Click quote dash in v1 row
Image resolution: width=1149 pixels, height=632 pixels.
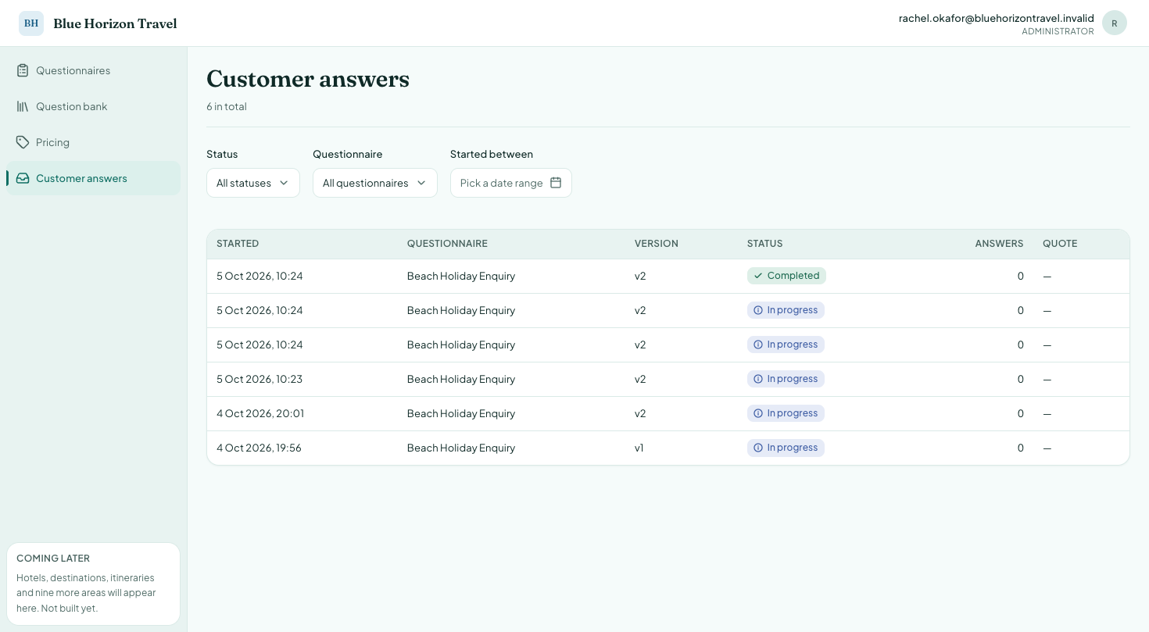click(x=1047, y=448)
